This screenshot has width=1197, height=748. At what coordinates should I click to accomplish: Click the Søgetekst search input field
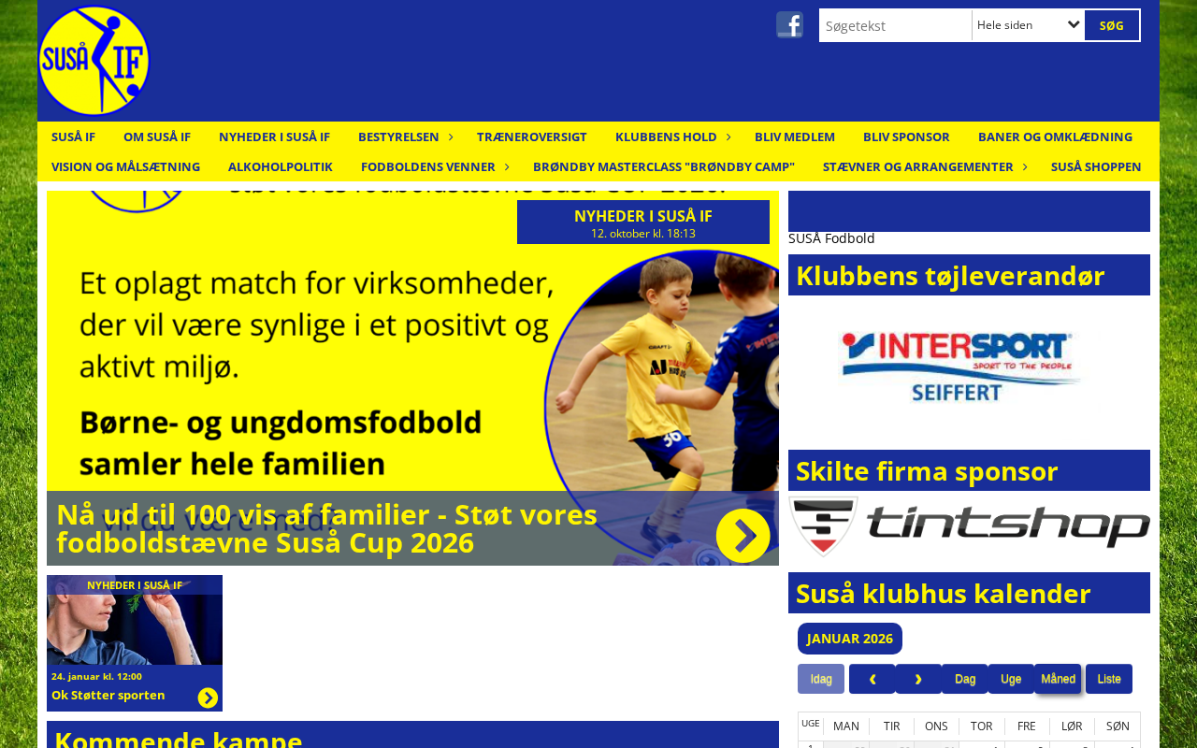(x=896, y=25)
